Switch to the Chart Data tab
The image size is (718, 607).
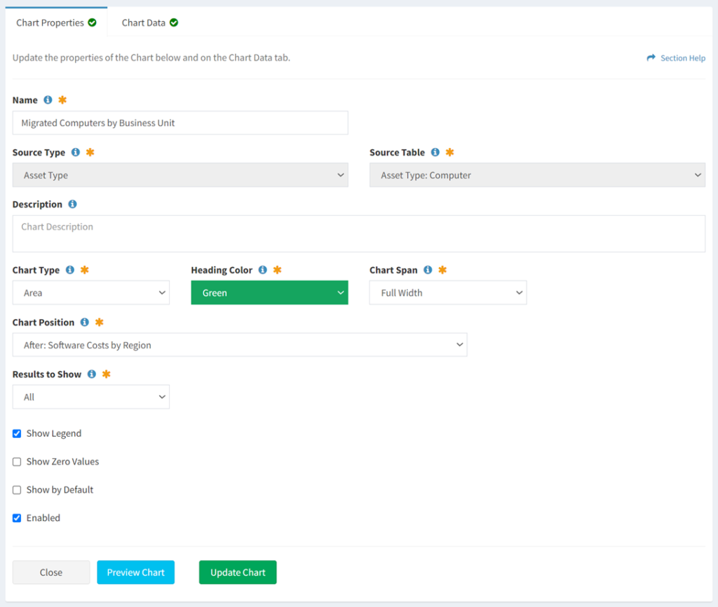[x=142, y=22]
